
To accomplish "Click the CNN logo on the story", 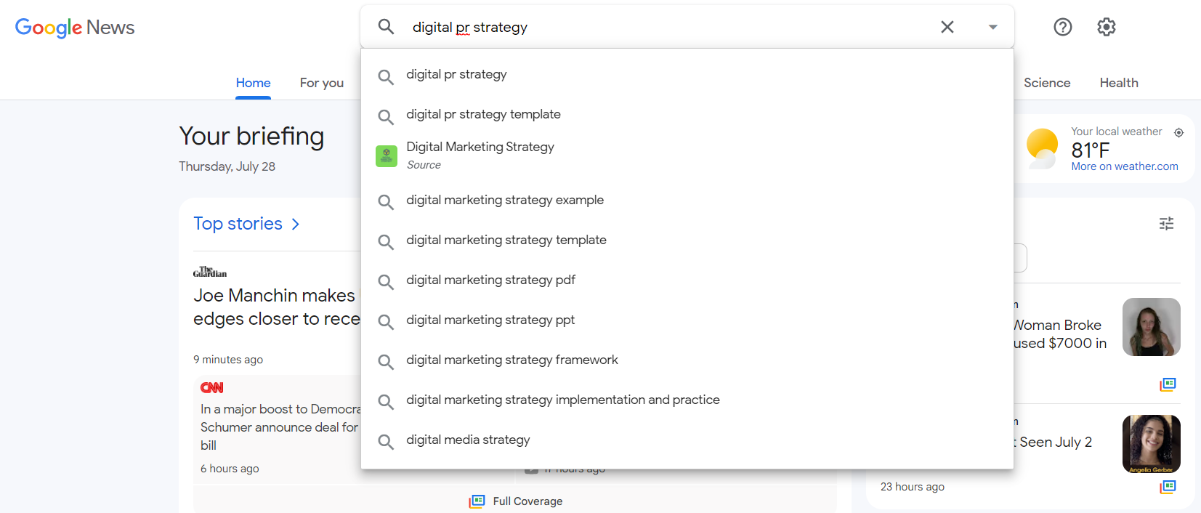I will pos(211,387).
